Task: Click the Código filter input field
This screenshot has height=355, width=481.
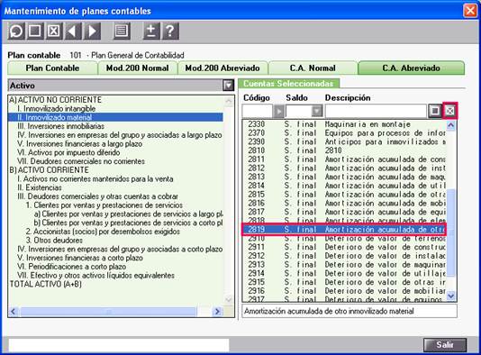Action: 258,111
